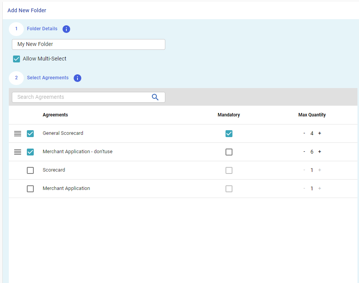Untick Mandatory for General Scorecard

coord(229,134)
